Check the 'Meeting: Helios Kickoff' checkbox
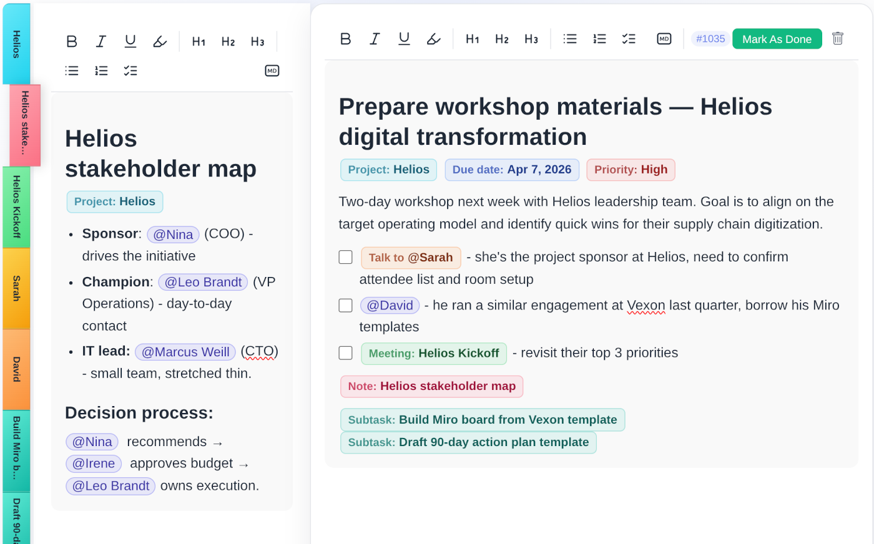 pyautogui.click(x=345, y=352)
